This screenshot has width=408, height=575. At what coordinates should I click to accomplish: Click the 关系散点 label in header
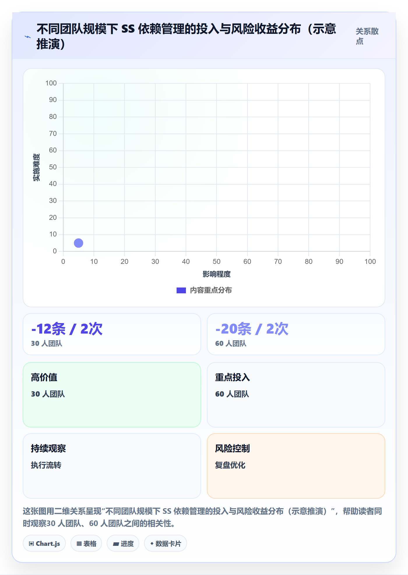click(367, 36)
